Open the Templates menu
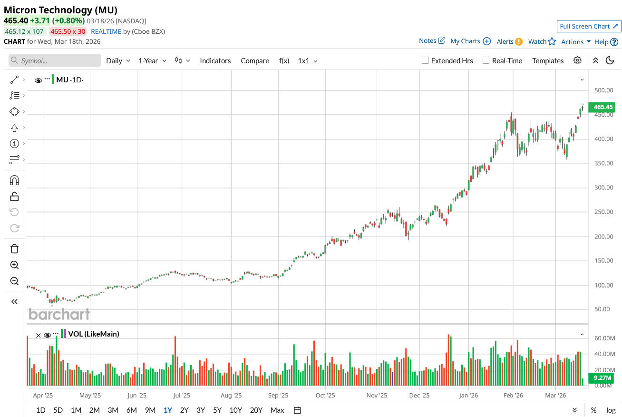The image size is (622, 417). pyautogui.click(x=548, y=60)
